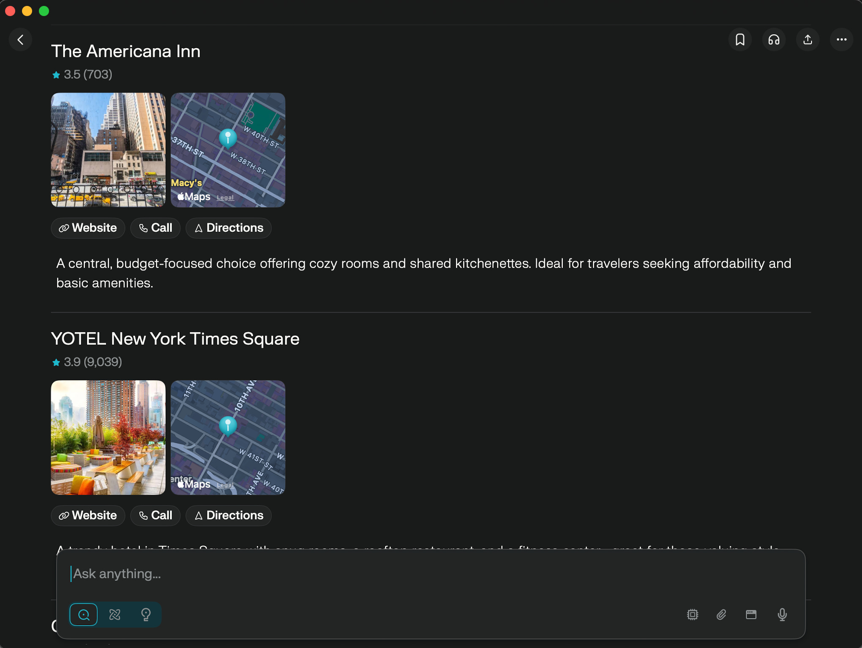The height and width of the screenshot is (648, 862).
Task: Get Directions to The Americana Inn
Action: coord(229,228)
